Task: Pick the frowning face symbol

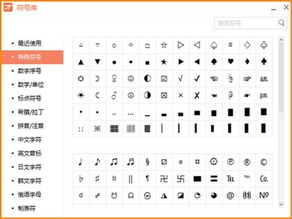Action: [131, 96]
